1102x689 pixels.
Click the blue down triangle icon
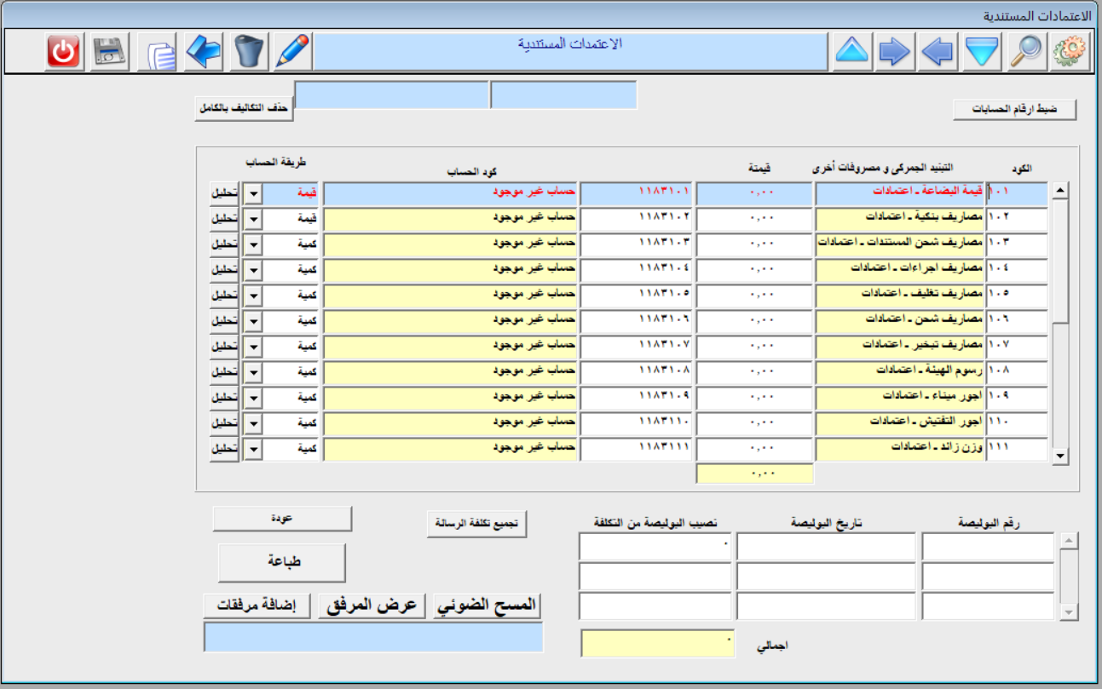click(x=982, y=52)
